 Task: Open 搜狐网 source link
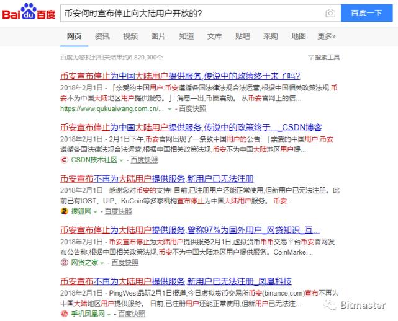(81, 211)
